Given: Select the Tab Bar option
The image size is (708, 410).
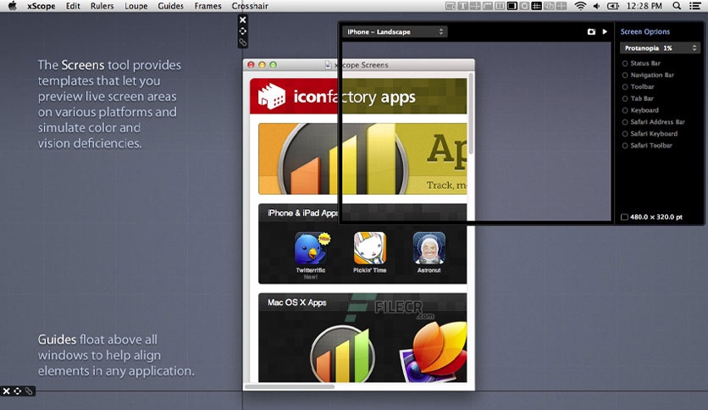Looking at the screenshot, I should pos(638,98).
